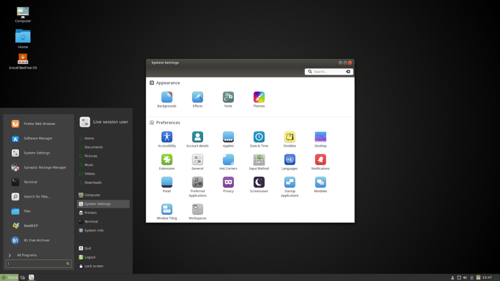Open the Screensaver settings

[259, 183]
